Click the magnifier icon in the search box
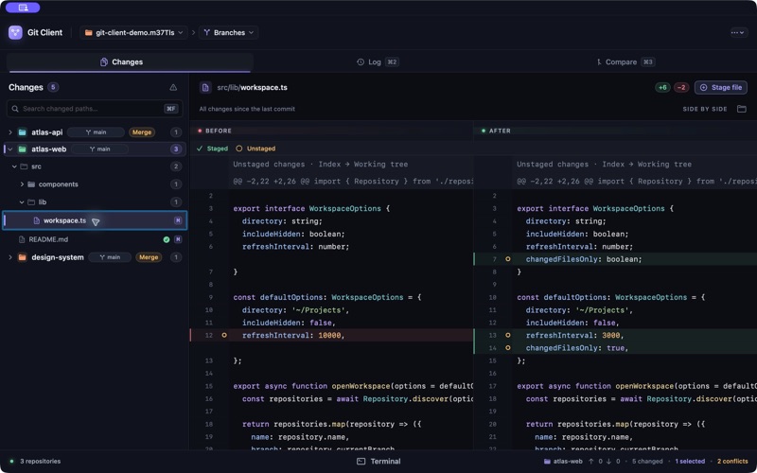Viewport: 757px width, 473px height. pos(15,109)
